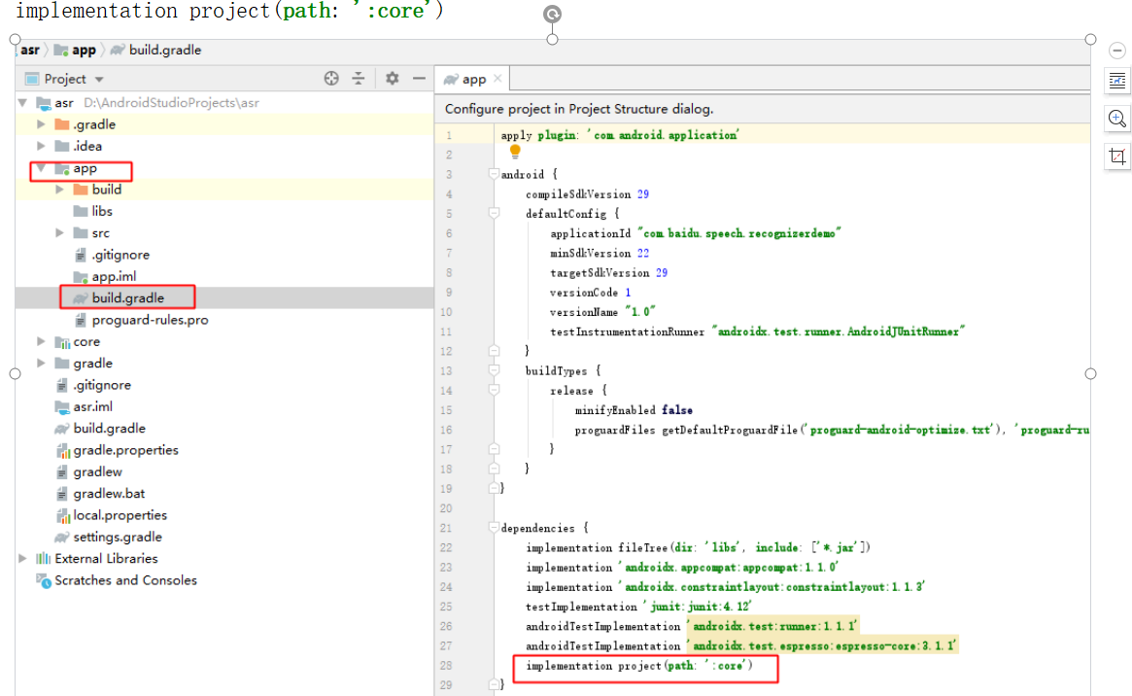The image size is (1132, 696).
Task: Hide the Project tool window
Action: [x=419, y=79]
